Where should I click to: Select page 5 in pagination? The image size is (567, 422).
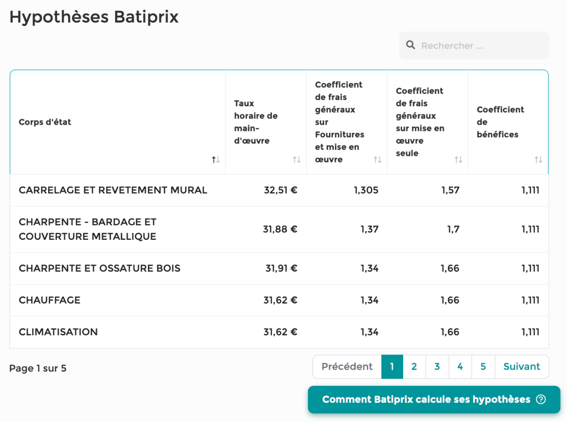(483, 367)
